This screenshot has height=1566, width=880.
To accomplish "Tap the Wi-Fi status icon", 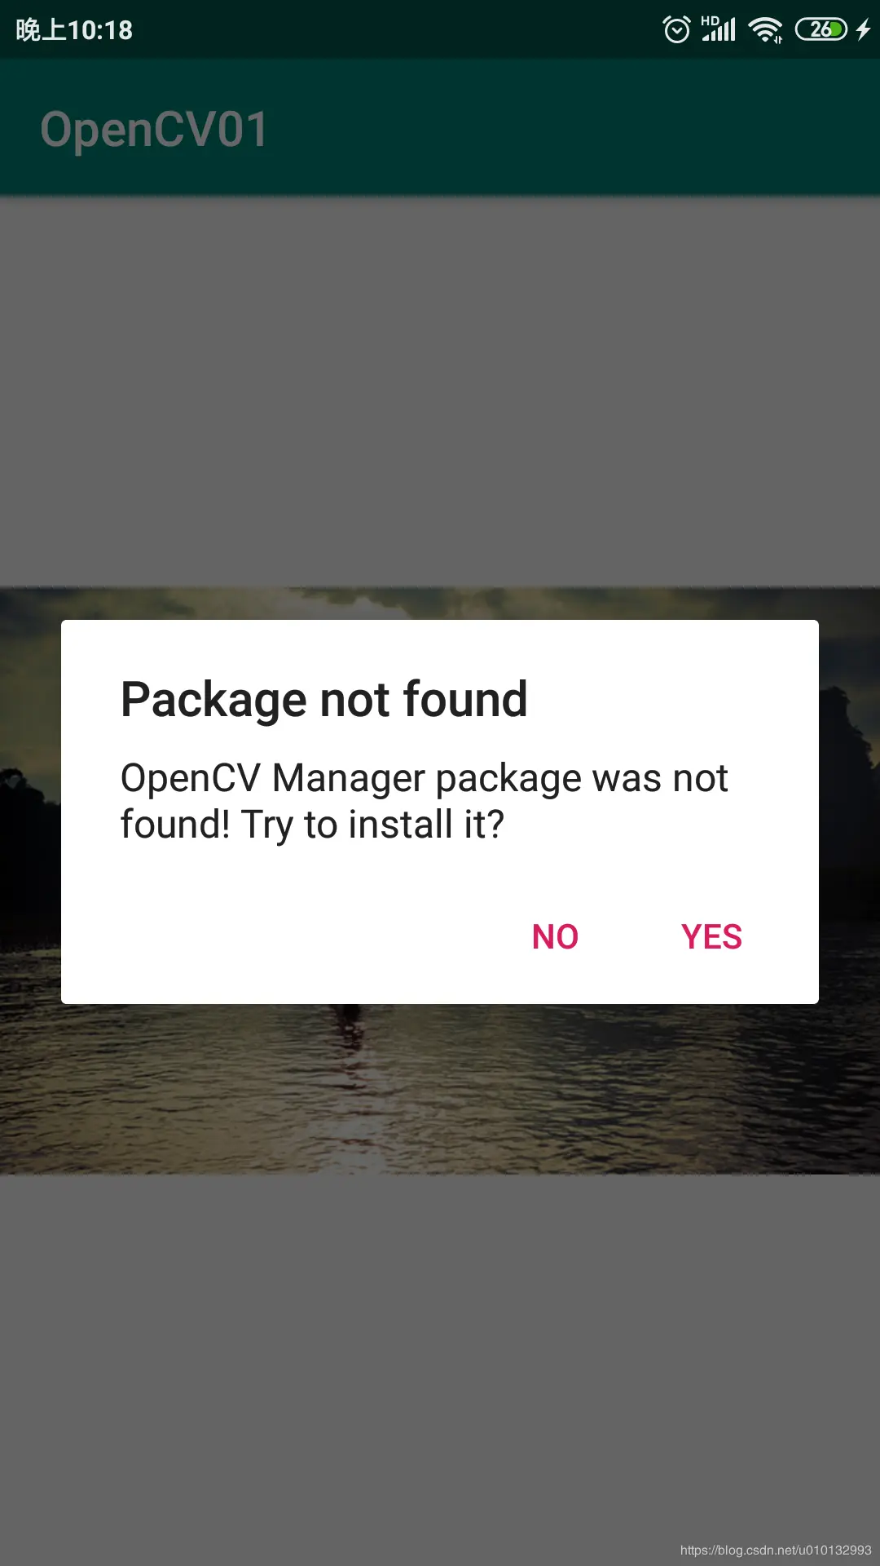I will tap(766, 30).
